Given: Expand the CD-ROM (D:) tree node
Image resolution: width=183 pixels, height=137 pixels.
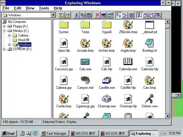Looking at the screenshot, I should coord(4,49).
